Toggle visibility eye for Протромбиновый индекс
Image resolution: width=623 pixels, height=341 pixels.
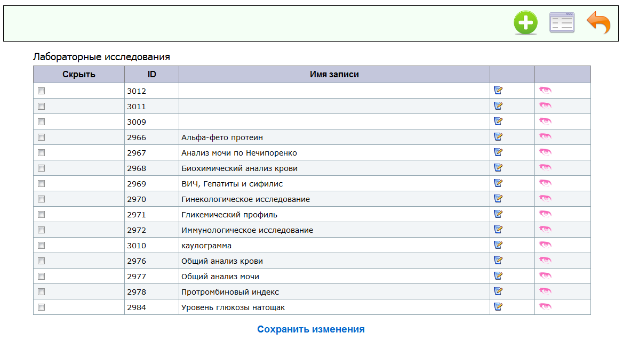(545, 291)
